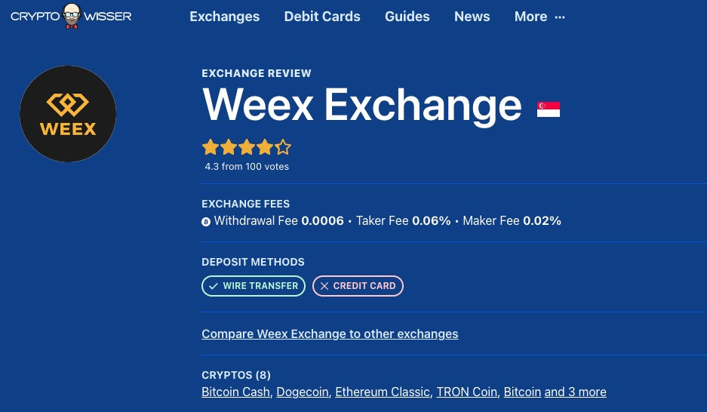Click the Bitcoin icon beside Withdrawal Fee
Screen dimensions: 707x412
(205, 222)
